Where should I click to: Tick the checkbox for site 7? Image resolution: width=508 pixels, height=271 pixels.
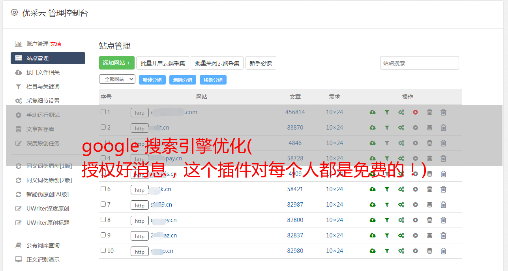click(103, 204)
